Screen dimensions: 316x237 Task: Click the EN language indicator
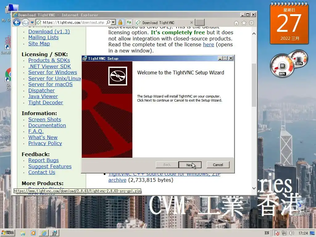click(267, 233)
